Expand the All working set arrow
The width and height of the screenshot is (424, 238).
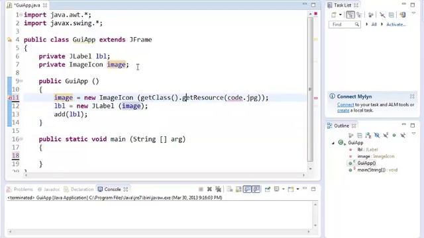[366, 24]
